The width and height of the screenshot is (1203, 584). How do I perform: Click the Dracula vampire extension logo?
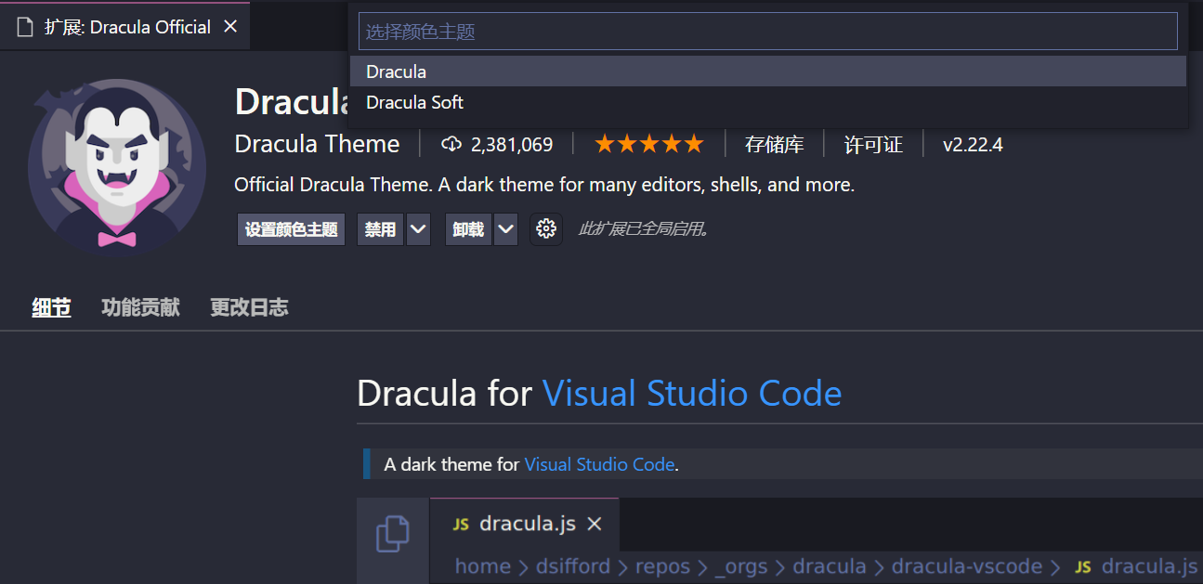(x=116, y=165)
